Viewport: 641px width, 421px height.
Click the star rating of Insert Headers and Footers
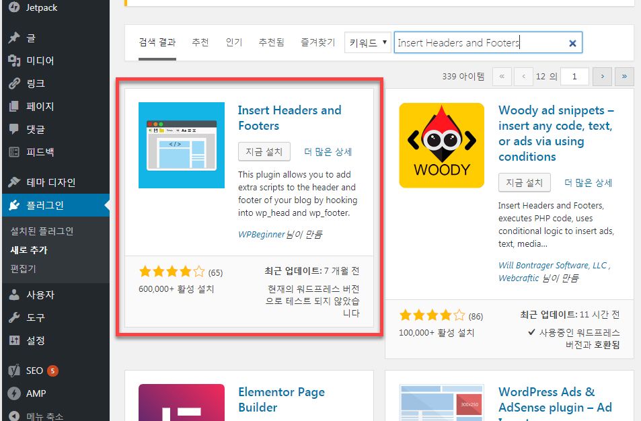(x=172, y=272)
